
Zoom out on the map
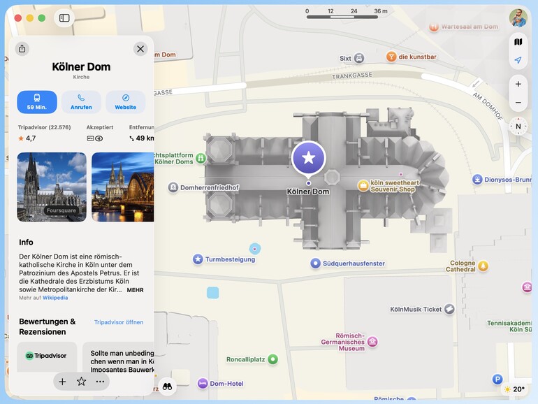518,102
